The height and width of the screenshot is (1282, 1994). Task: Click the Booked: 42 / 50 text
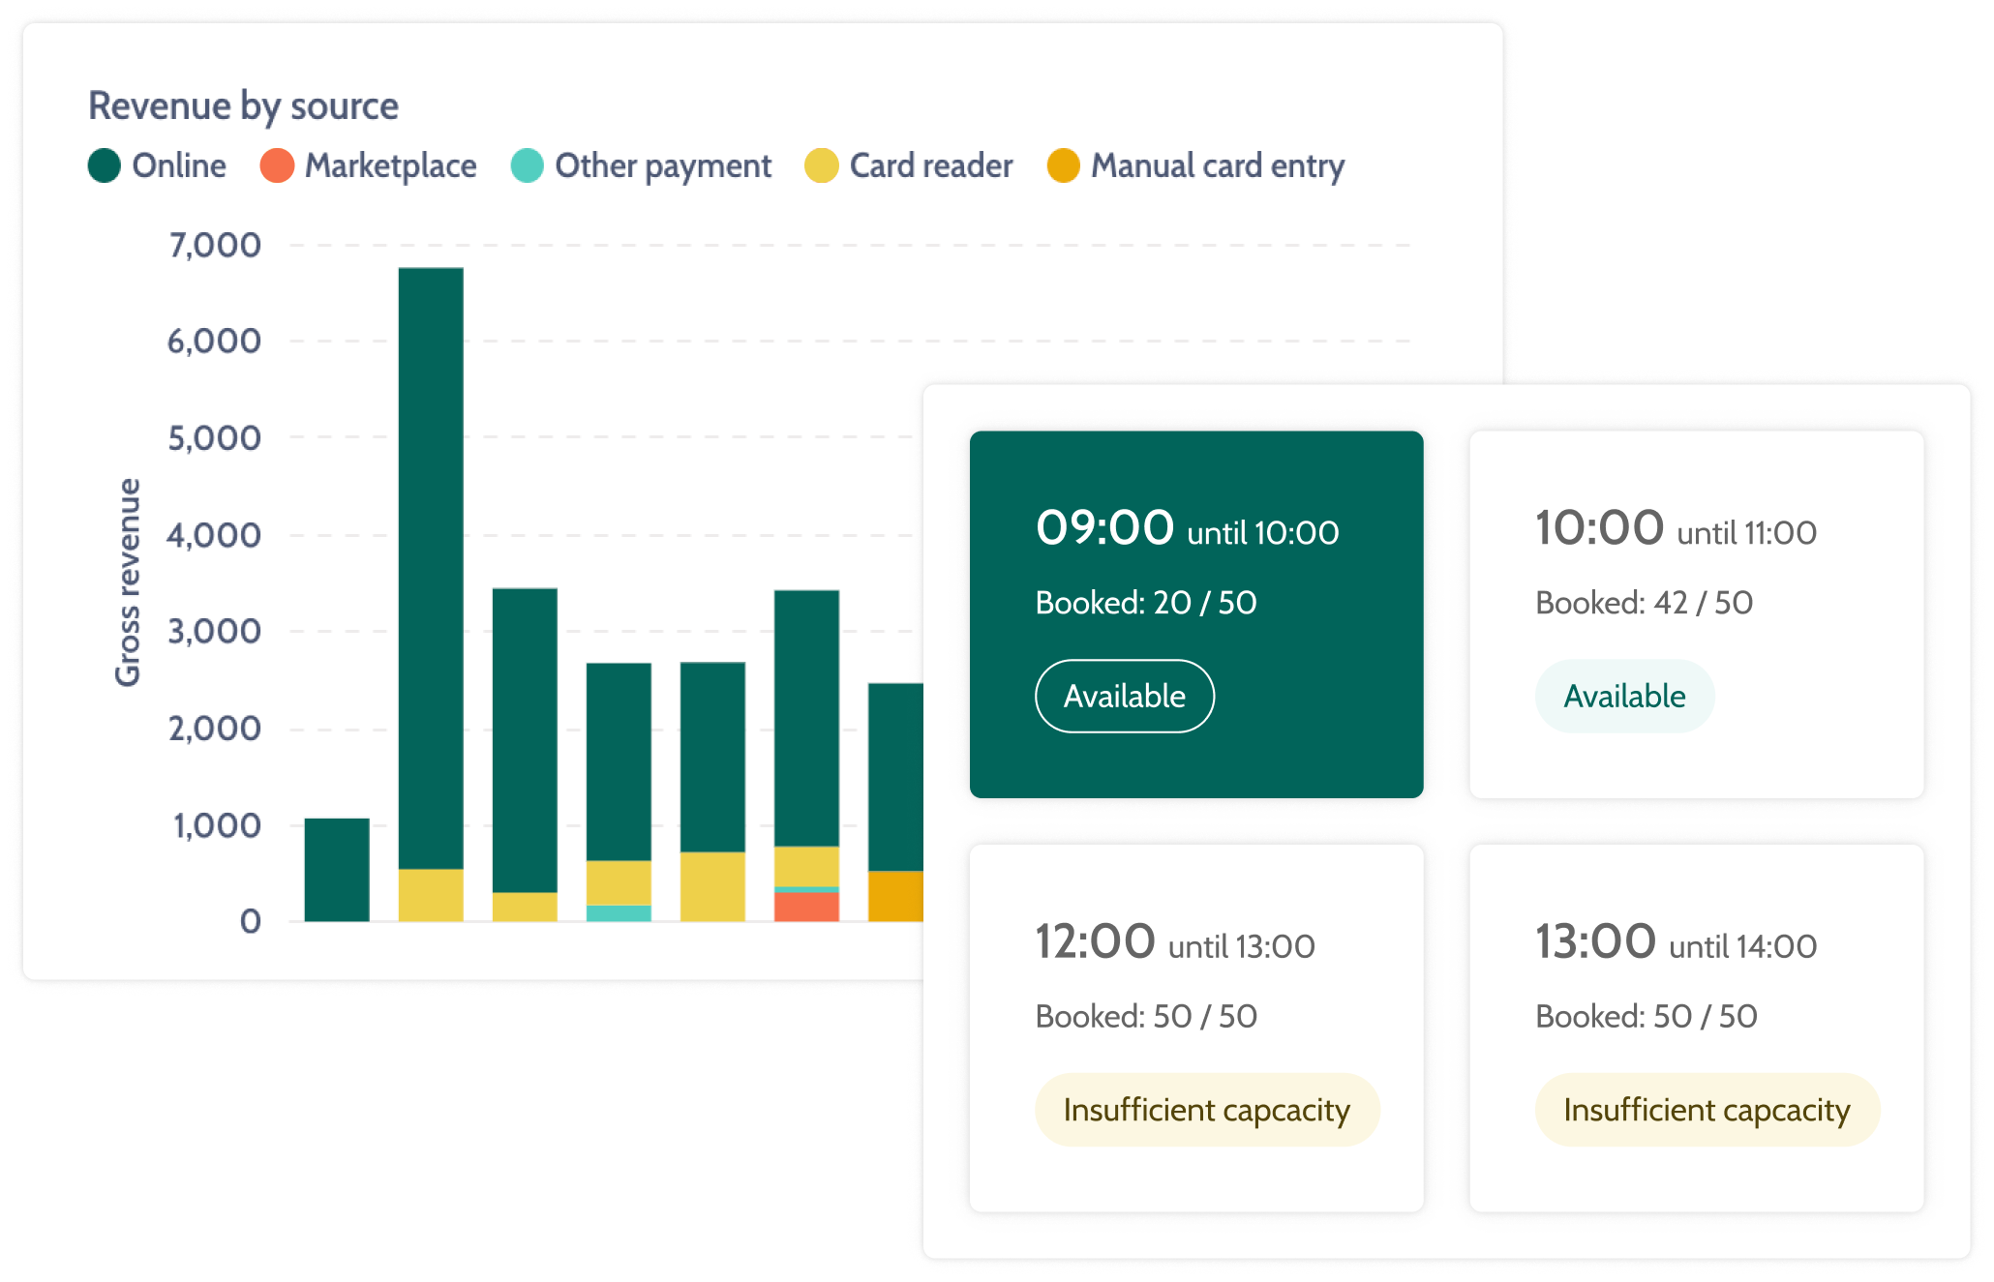coord(1644,603)
